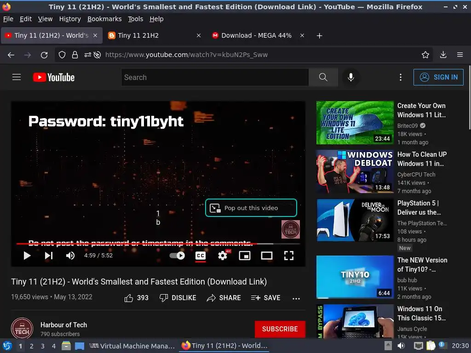Mute the video volume
The height and width of the screenshot is (353, 471).
coord(70,256)
